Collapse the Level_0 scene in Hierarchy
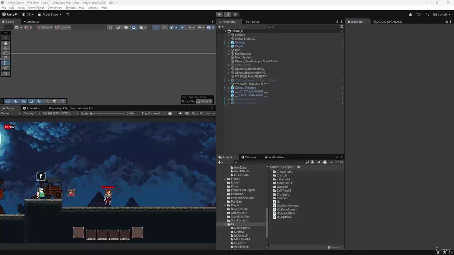 tap(226, 31)
